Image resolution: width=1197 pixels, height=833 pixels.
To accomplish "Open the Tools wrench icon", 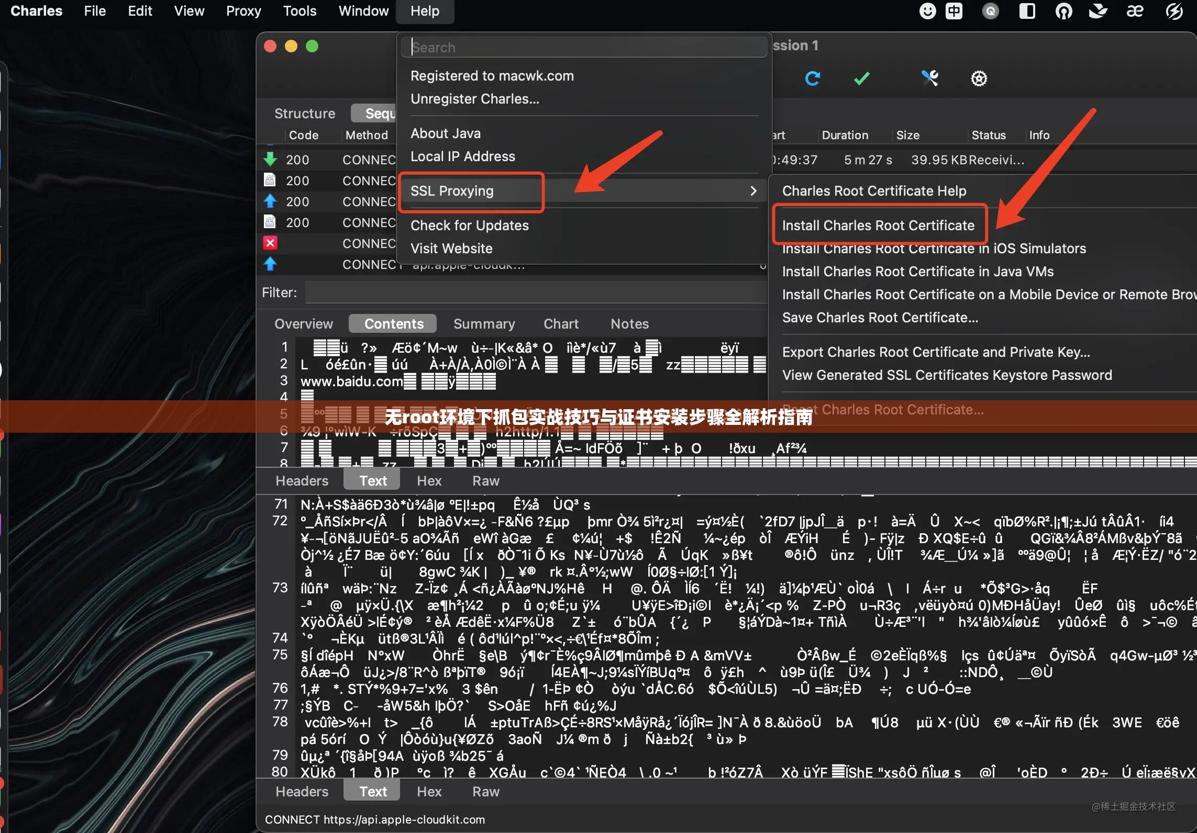I will pos(929,78).
